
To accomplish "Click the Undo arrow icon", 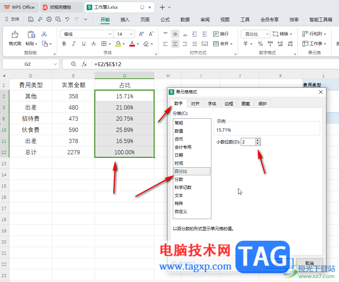I will 67,20.
